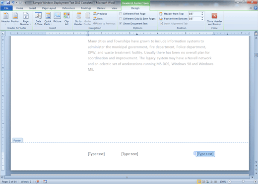This screenshot has height=184, width=258.
Task: Switch to the Review tab
Action: [101, 8]
